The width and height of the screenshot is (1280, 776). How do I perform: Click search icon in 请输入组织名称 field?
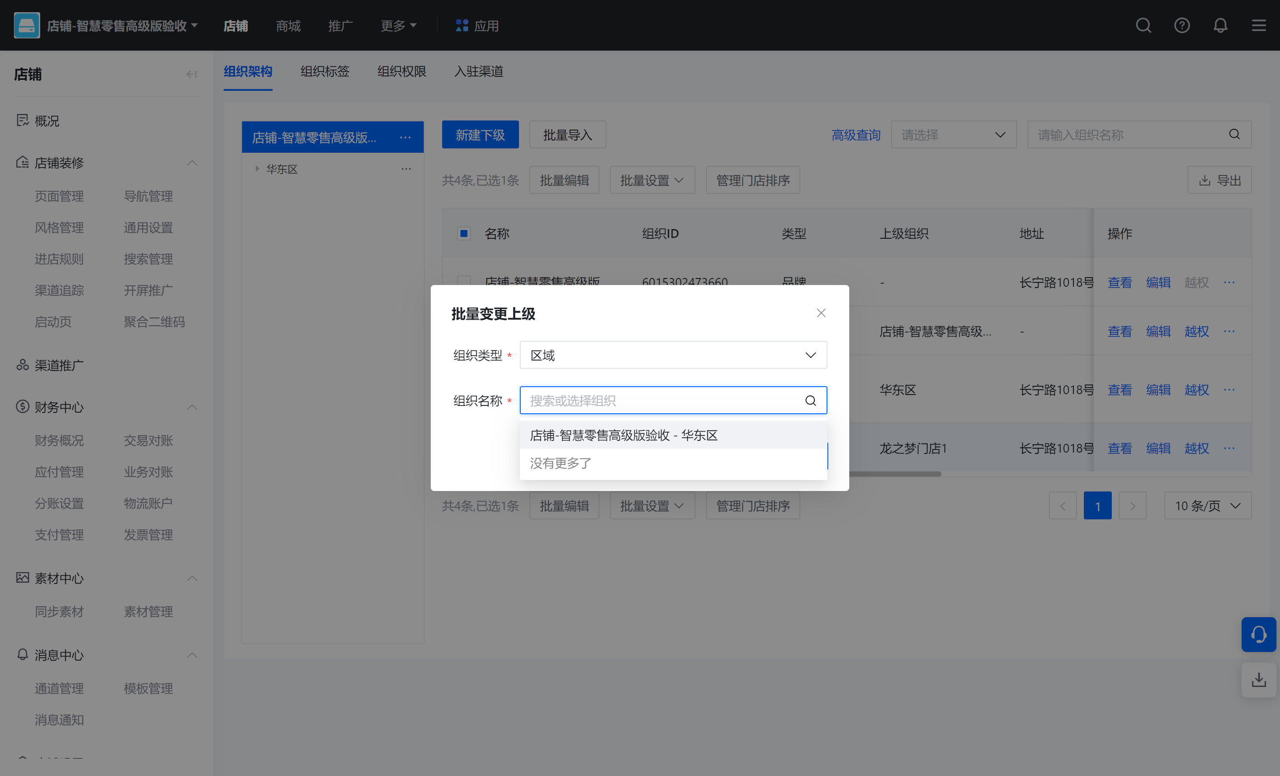(x=1234, y=134)
